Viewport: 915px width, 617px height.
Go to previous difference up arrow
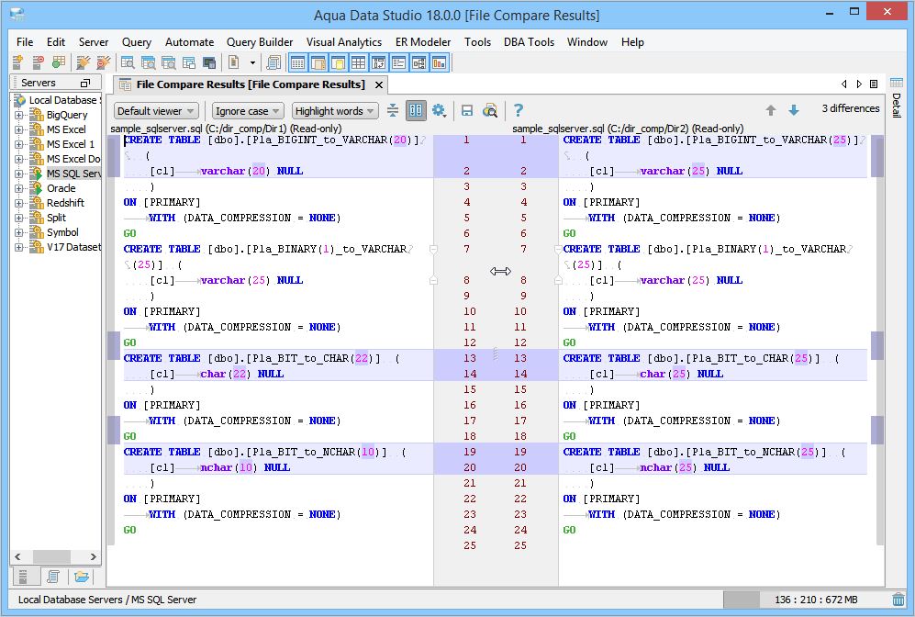coord(771,110)
